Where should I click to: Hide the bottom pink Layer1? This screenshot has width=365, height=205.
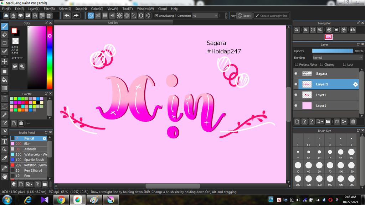click(296, 105)
